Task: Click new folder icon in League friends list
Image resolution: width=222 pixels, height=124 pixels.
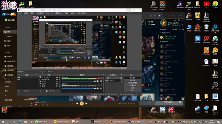Action: point(176,29)
